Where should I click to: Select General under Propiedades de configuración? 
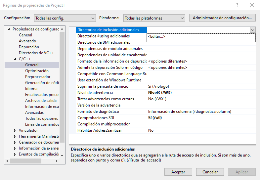pyautogui.click(x=25, y=35)
